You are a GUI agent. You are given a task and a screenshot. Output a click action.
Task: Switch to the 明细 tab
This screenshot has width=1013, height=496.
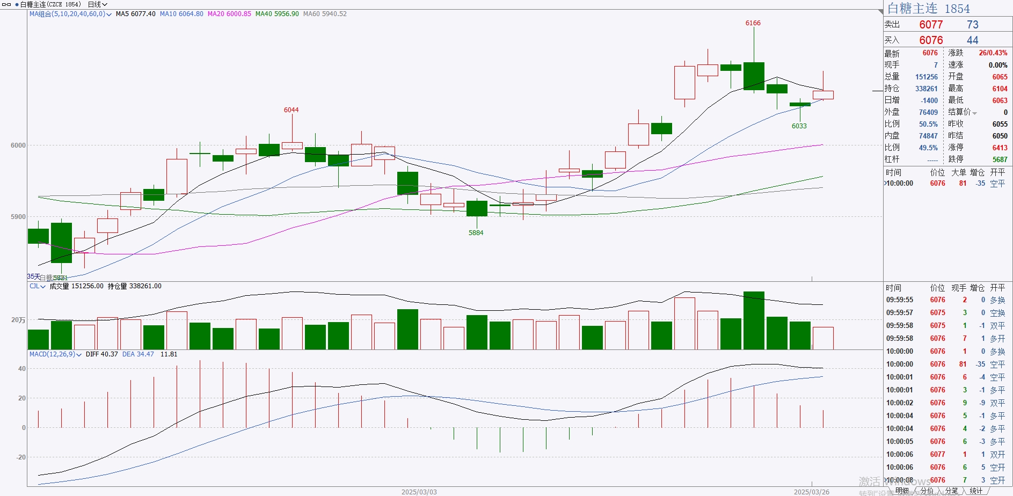click(902, 491)
